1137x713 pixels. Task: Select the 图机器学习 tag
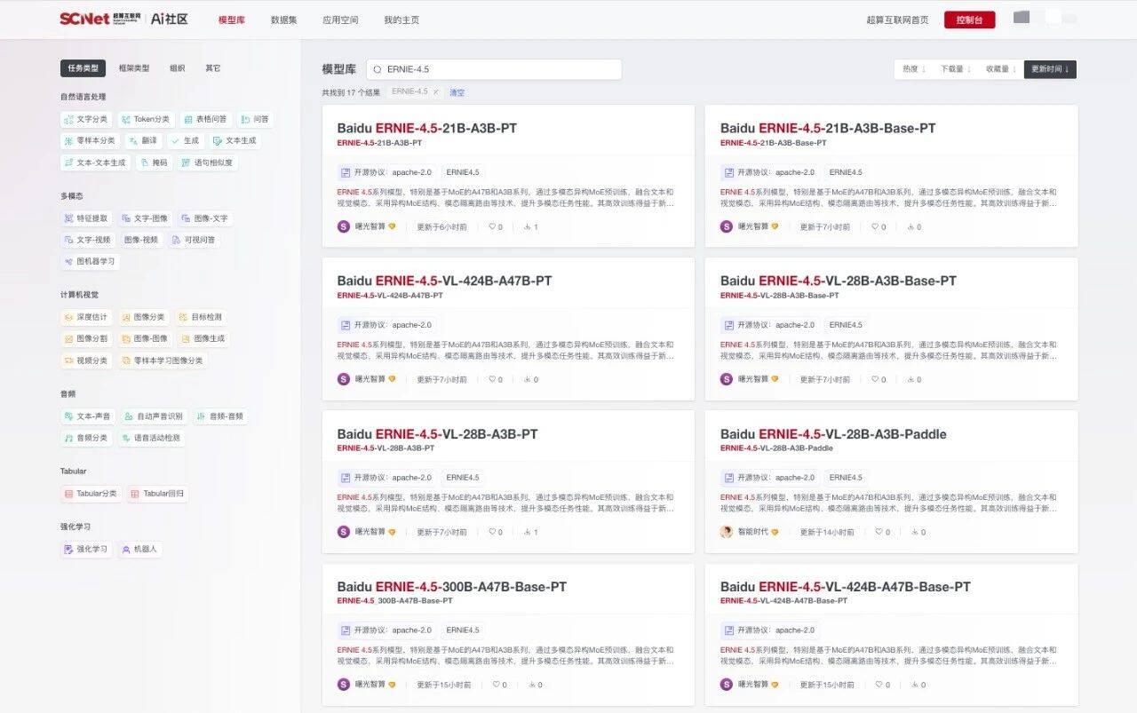(90, 262)
